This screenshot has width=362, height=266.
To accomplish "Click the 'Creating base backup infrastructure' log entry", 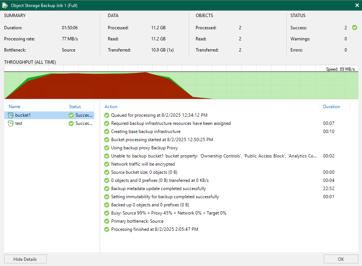I will click(146, 132).
